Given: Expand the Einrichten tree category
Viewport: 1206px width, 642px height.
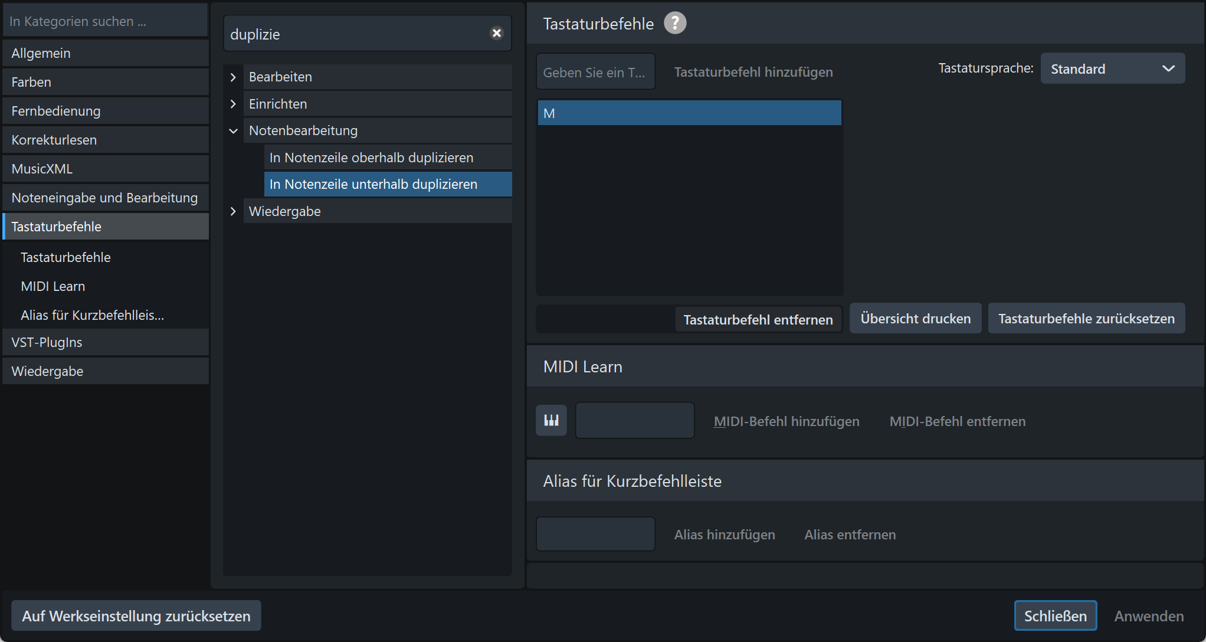Looking at the screenshot, I should click(x=233, y=104).
